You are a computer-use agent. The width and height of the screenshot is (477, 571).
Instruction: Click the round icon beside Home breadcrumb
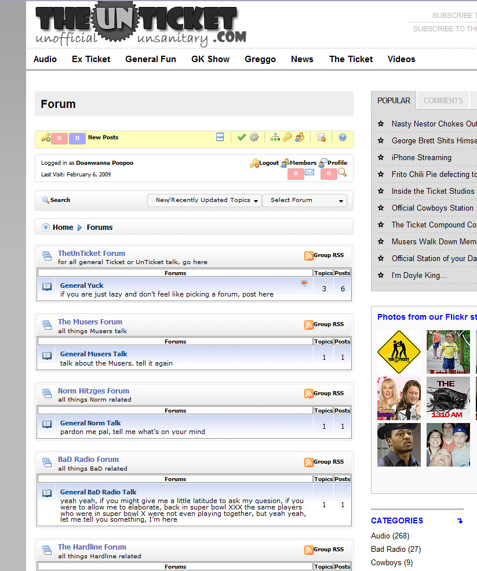point(45,227)
